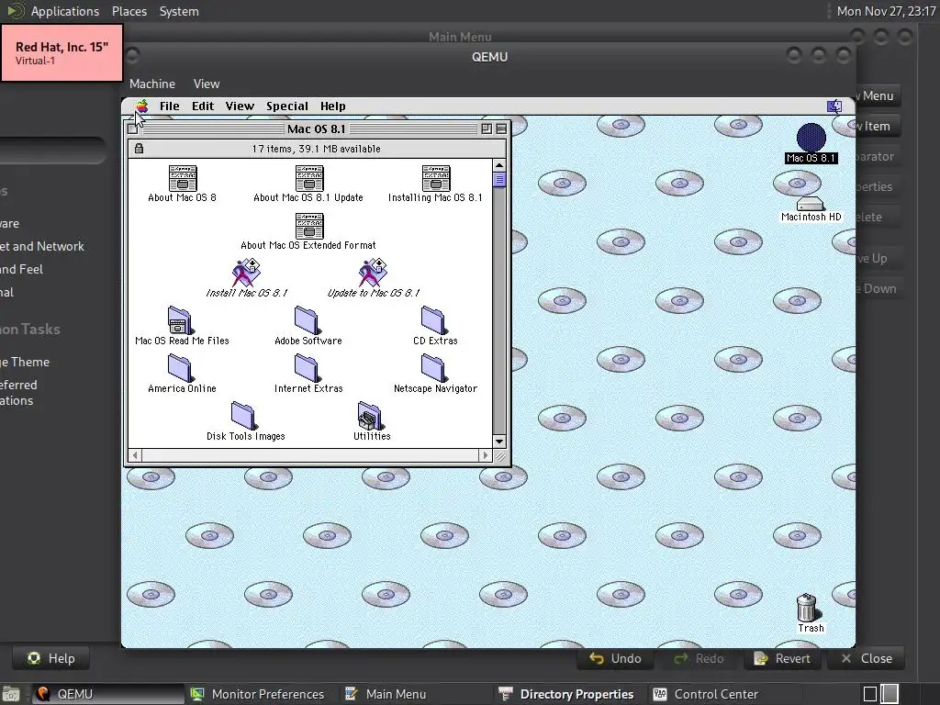Select the Mac OS 8.1 CD desktop icon
Screen dimensions: 940x705
(x=811, y=138)
